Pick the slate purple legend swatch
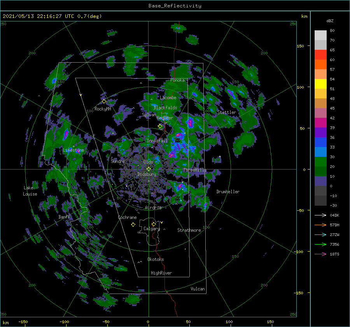This screenshot has height=327, width=350. click(x=320, y=181)
